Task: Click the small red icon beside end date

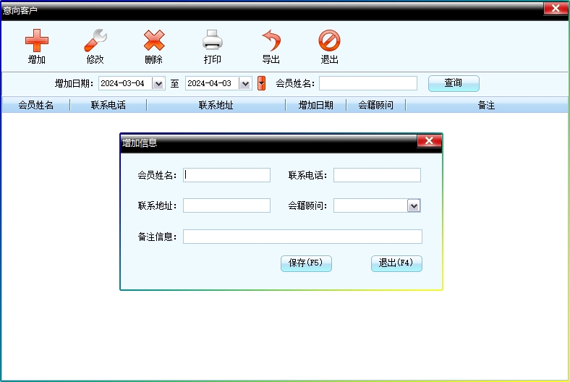Action: point(262,83)
